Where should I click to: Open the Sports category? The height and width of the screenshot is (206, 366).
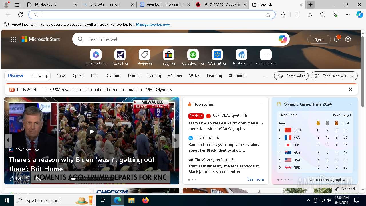click(x=79, y=76)
